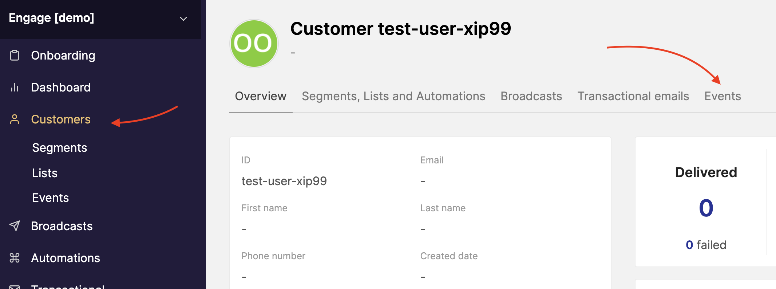Click the Onboarding clipboard icon
Screen dimensions: 776x289
coord(15,56)
